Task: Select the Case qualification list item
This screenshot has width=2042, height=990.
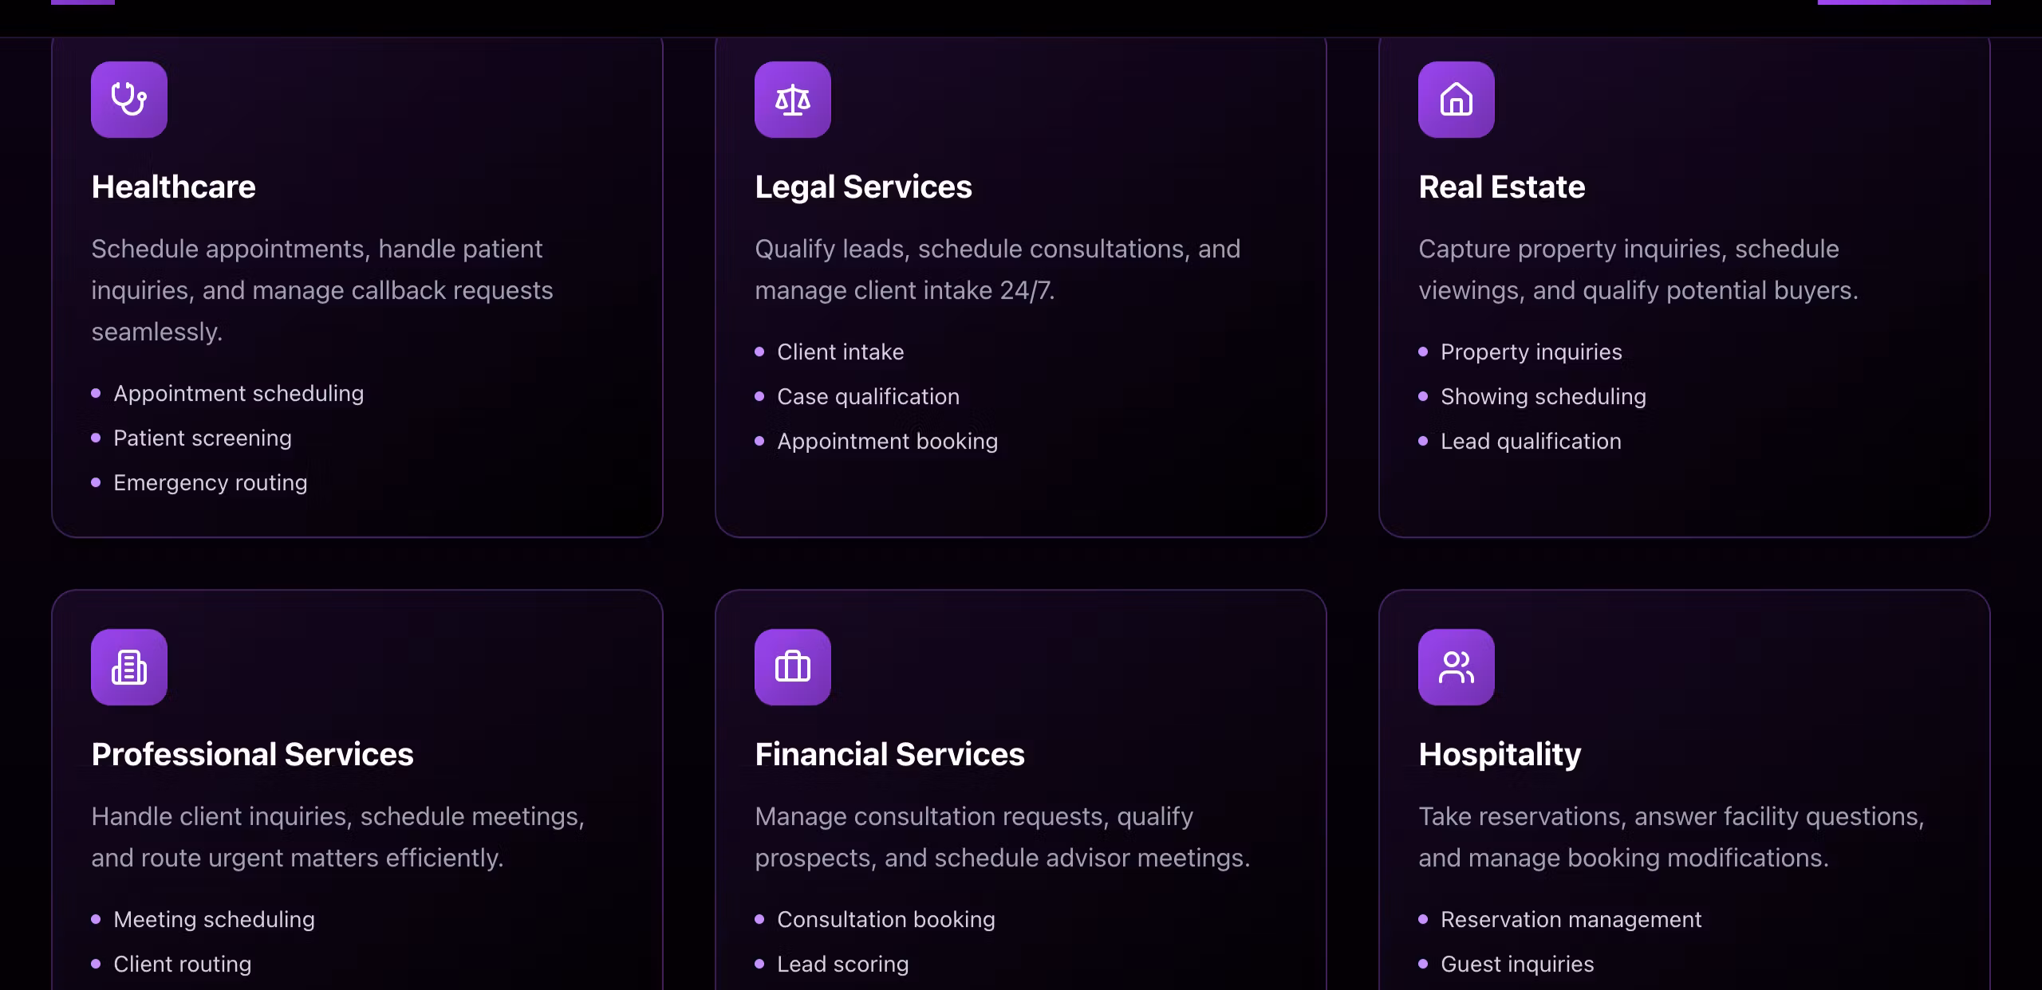Action: tap(869, 397)
